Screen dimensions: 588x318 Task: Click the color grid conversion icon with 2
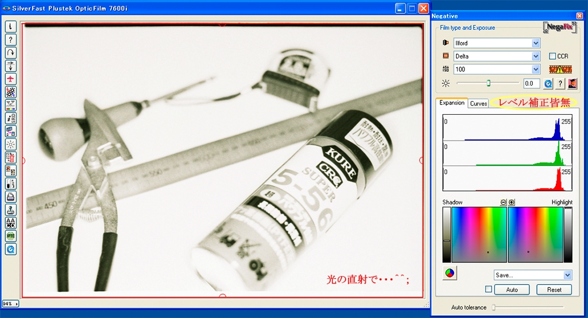[x=10, y=131]
